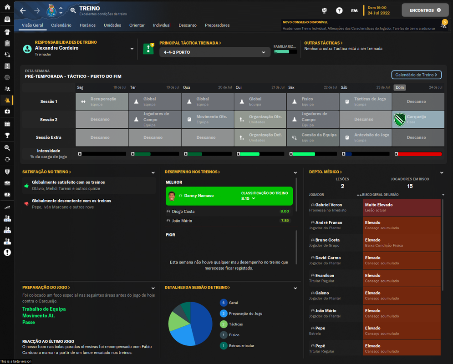Screen dimensions: 453x364
Task: Open the FC Porto club badge
Action: [51, 10]
